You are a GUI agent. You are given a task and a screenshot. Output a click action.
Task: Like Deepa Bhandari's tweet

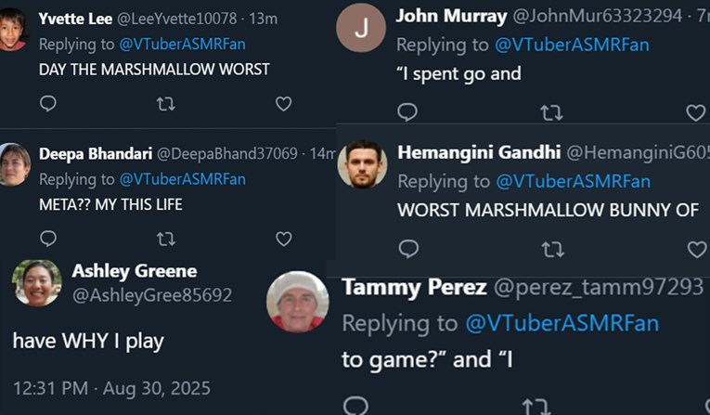click(x=284, y=239)
